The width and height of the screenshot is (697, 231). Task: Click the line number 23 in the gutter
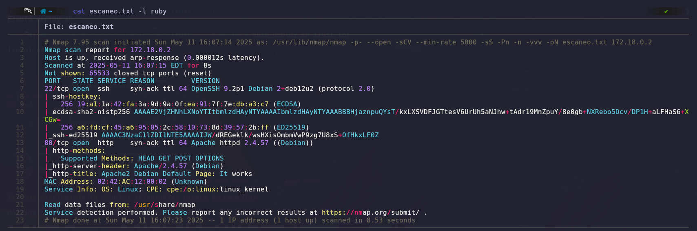point(20,220)
